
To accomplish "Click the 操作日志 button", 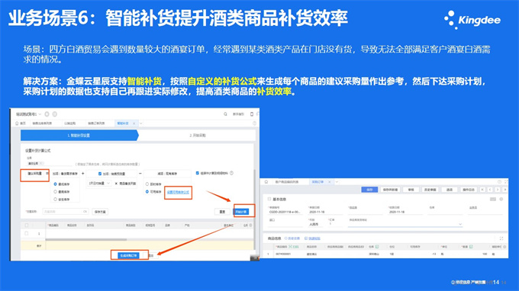I will (469, 190).
